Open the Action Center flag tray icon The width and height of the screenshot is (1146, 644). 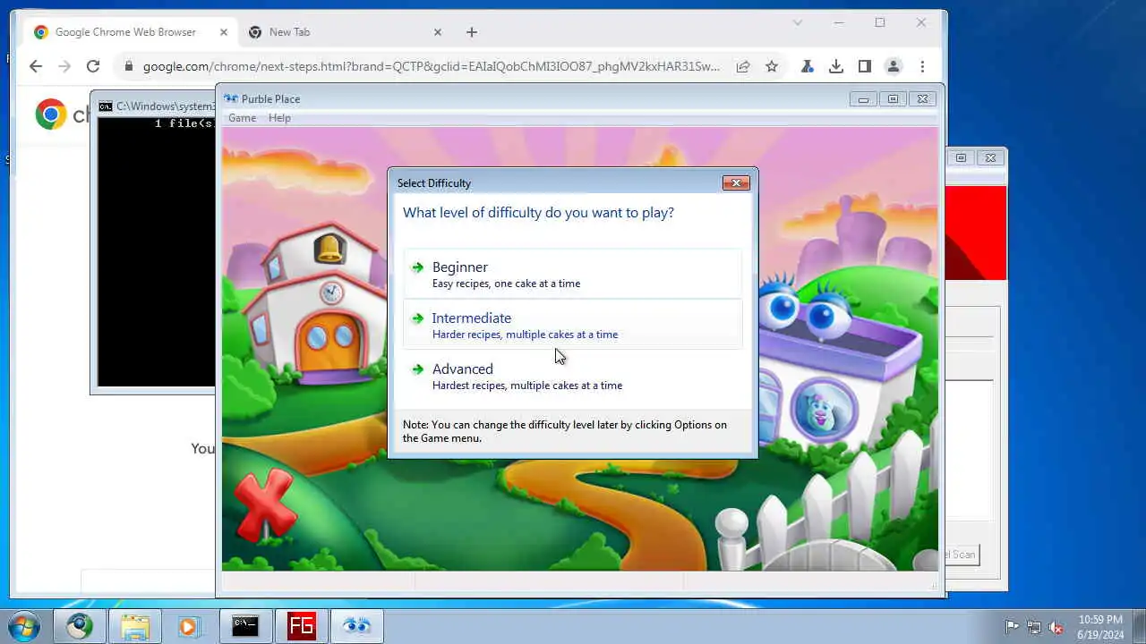click(1012, 627)
